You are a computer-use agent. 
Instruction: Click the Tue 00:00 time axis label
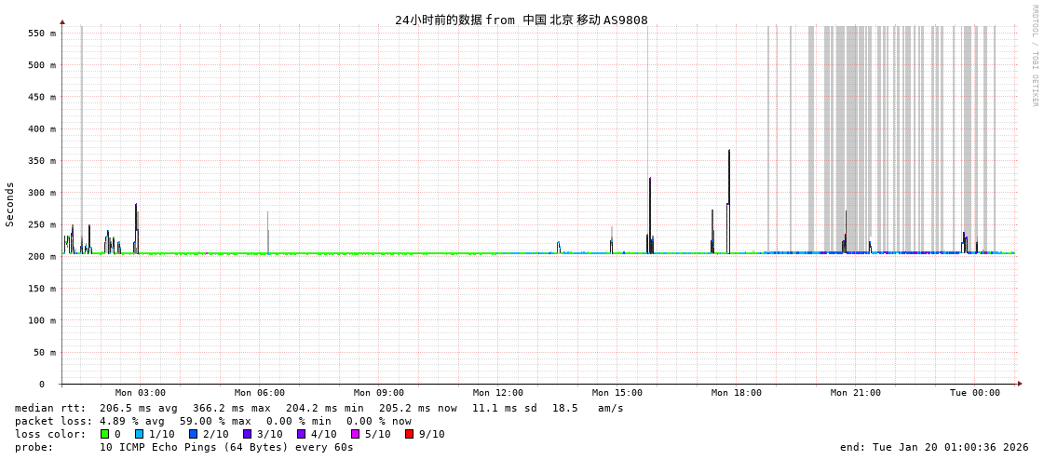[x=975, y=393]
